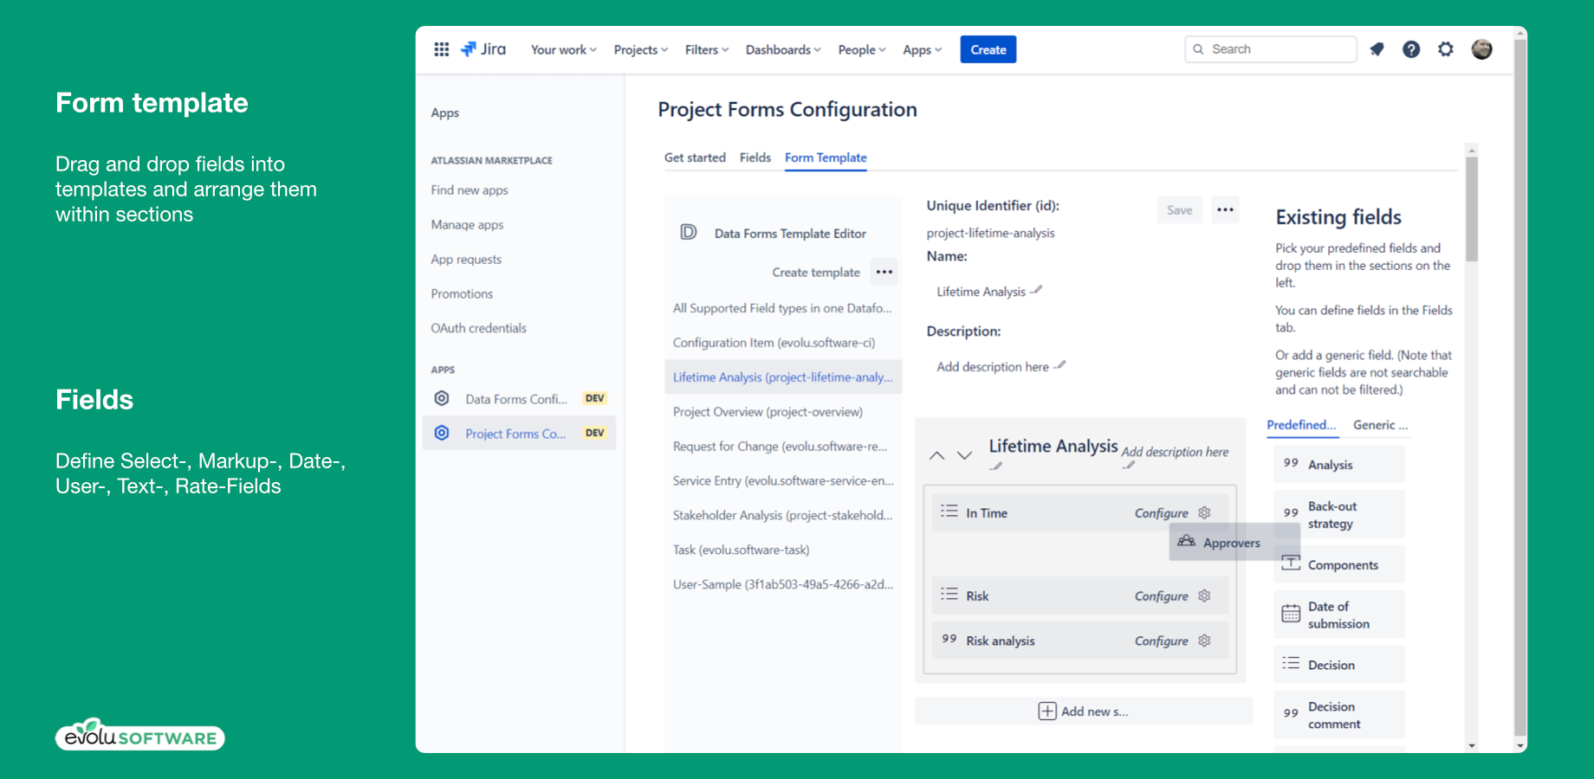Image resolution: width=1594 pixels, height=779 pixels.
Task: Open OAuth credentials in sidebar
Action: (x=478, y=328)
